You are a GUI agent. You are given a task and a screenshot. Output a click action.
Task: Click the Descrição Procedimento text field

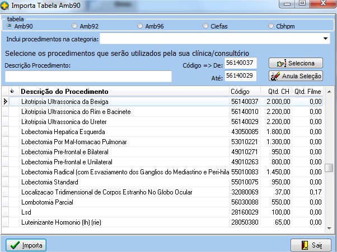pos(88,76)
